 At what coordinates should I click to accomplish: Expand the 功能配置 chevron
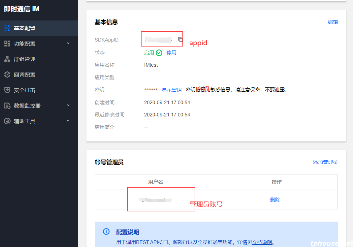coord(68,43)
